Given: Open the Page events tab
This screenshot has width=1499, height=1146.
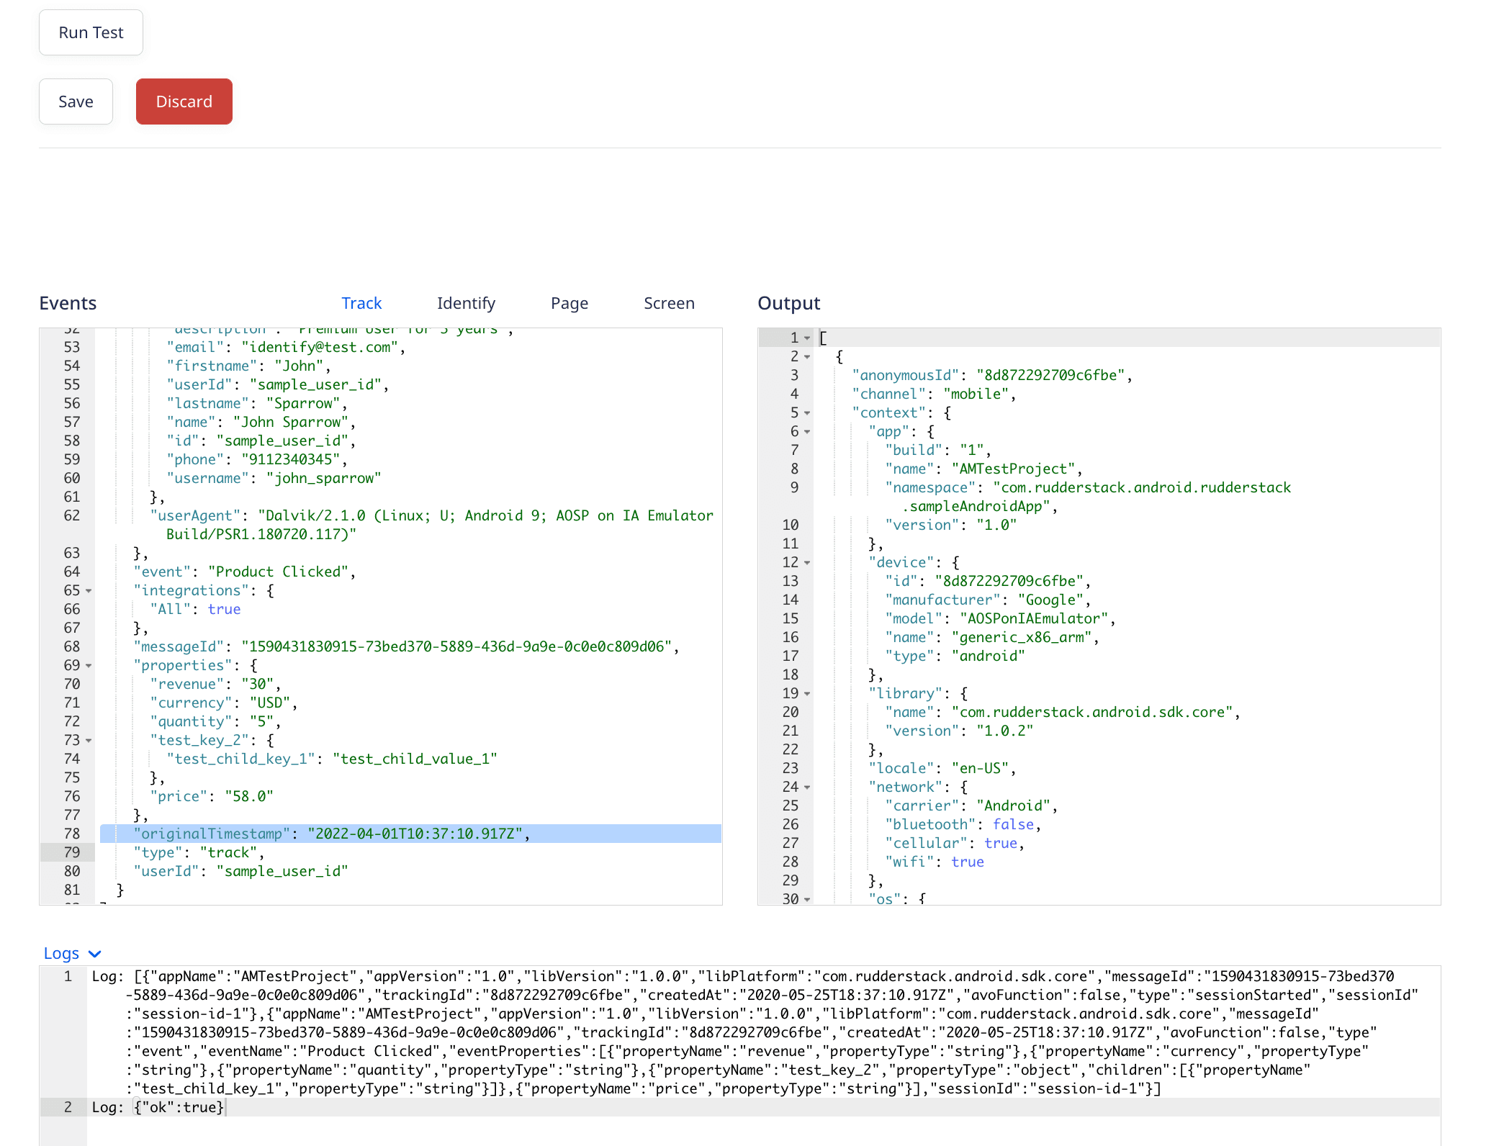Looking at the screenshot, I should pos(569,303).
